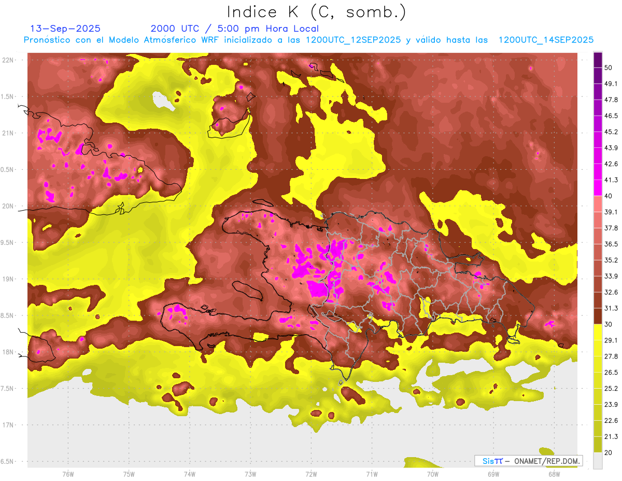Viewport: 622px width, 481px height.
Task: Select the 19N latitude tick label
Action: tap(9, 279)
